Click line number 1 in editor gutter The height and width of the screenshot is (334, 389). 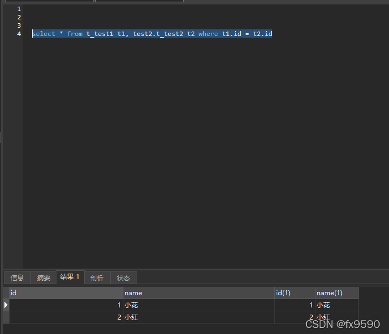pos(19,9)
